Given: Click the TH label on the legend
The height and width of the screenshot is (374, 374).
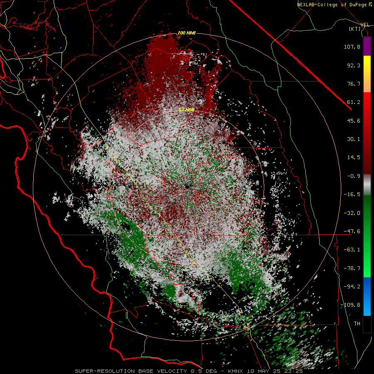Looking at the screenshot, I should tap(357, 324).
